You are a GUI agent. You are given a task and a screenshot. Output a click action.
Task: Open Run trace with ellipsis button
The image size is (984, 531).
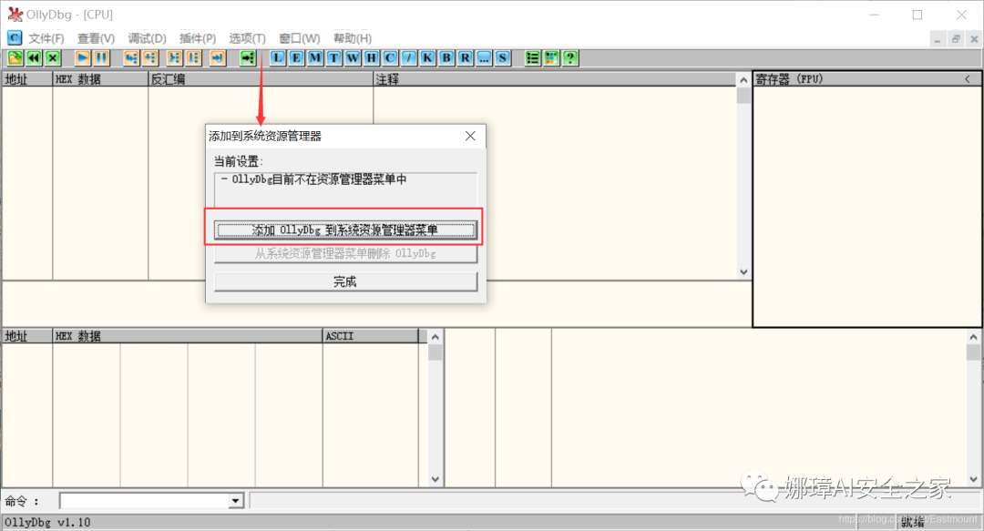(x=484, y=58)
